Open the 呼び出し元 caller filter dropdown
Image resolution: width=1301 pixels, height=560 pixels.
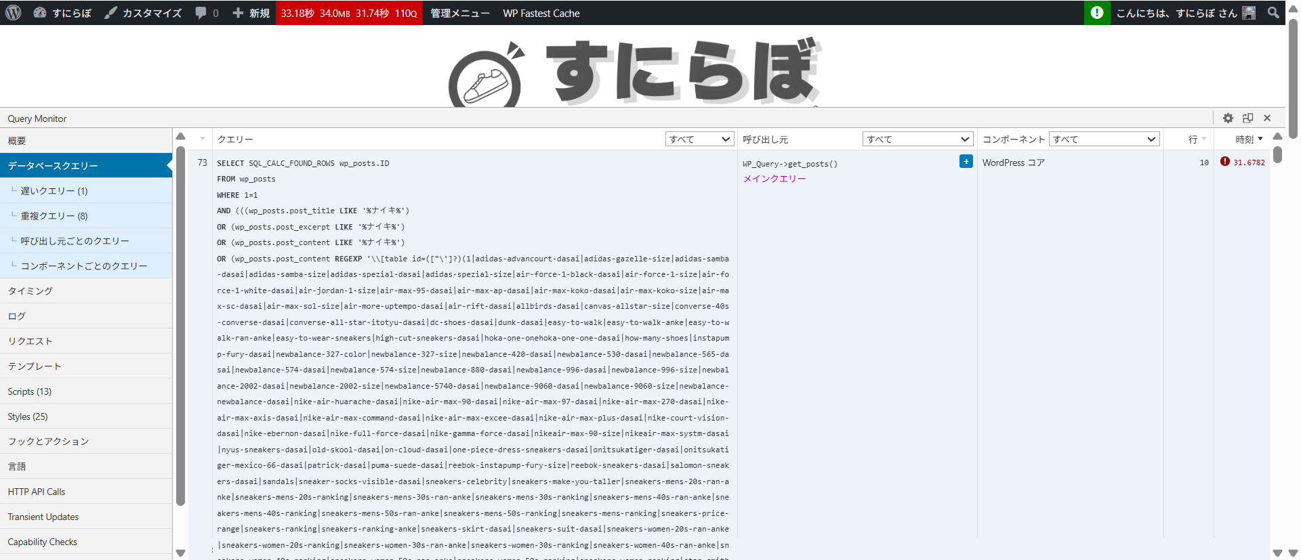pyautogui.click(x=917, y=139)
